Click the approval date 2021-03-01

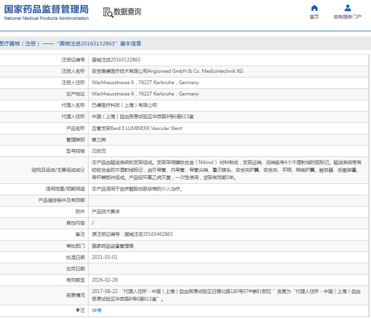[x=105, y=257]
